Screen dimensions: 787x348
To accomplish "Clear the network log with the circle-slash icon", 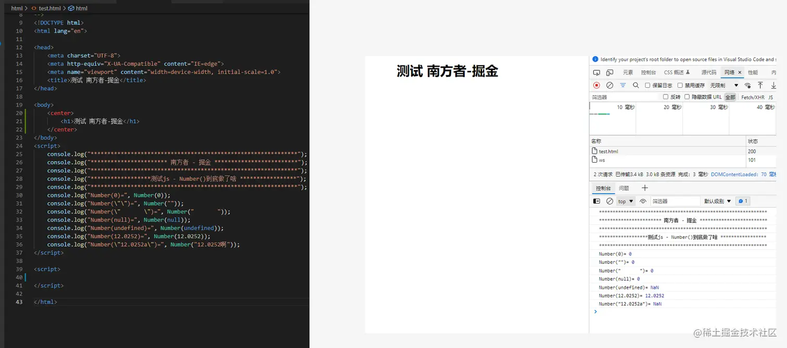I will click(x=610, y=85).
